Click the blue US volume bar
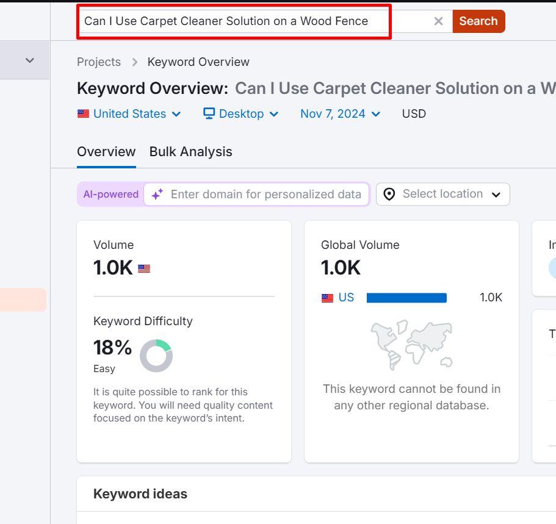556x524 pixels. pos(406,298)
